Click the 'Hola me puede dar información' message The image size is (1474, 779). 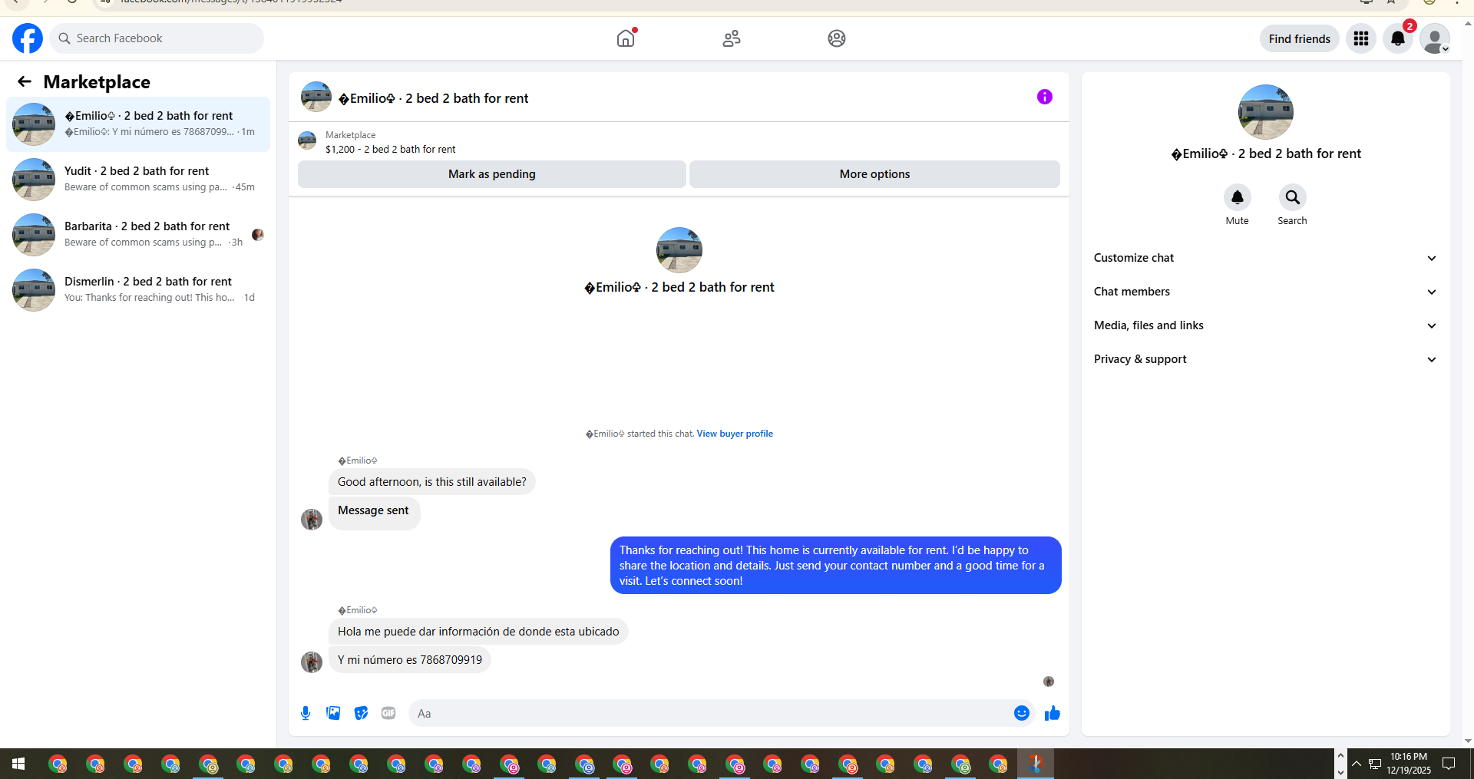tap(478, 632)
